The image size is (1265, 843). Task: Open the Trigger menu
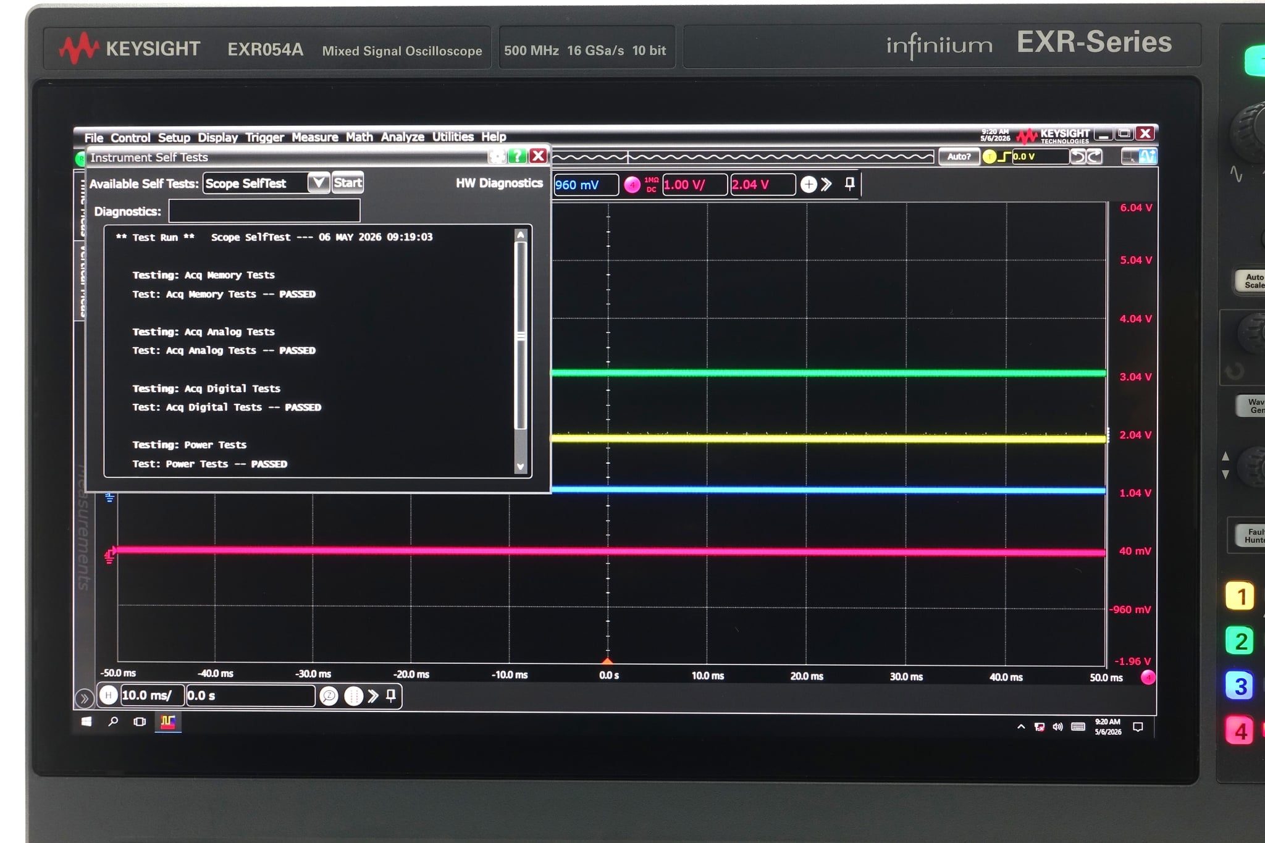coord(264,137)
